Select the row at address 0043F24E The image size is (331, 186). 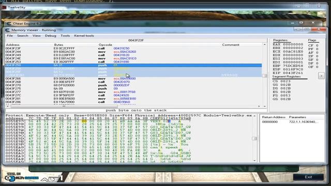coord(133,58)
